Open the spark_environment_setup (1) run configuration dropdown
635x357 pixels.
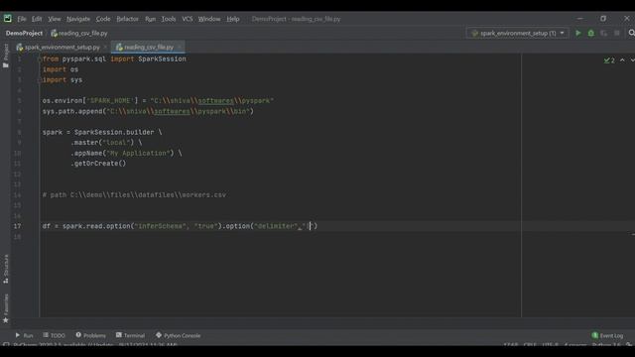(x=518, y=33)
